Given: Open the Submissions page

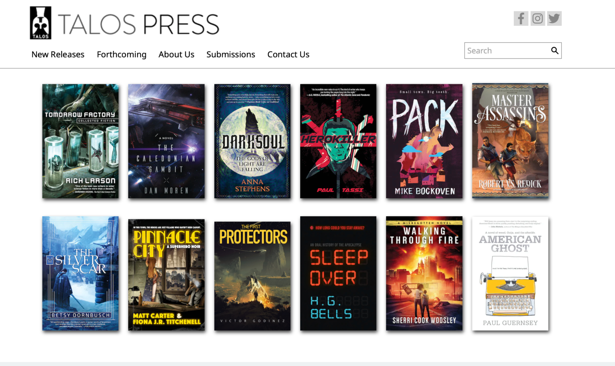Looking at the screenshot, I should tap(230, 54).
